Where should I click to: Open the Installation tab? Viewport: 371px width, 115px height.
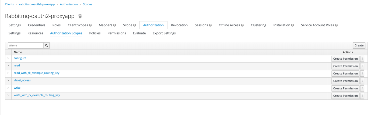point(282,25)
